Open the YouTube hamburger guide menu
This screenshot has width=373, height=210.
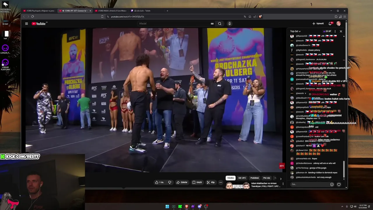pyautogui.click(x=27, y=24)
